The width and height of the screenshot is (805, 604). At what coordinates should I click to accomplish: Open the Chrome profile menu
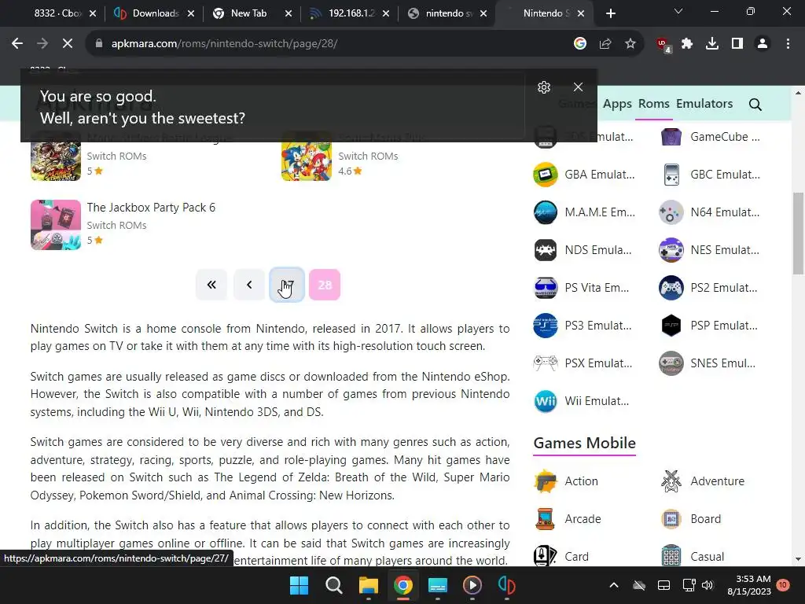tap(763, 44)
